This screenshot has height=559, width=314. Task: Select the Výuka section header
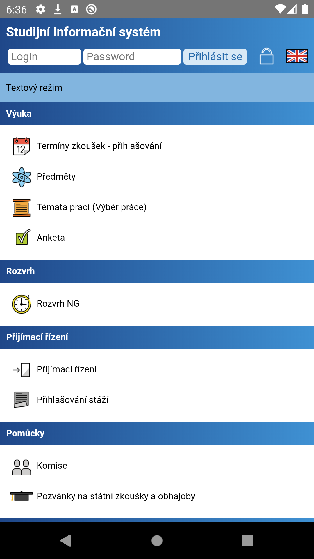click(19, 114)
